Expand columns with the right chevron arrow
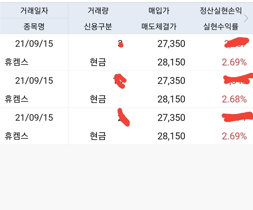This screenshot has height=210, width=253. (246, 18)
